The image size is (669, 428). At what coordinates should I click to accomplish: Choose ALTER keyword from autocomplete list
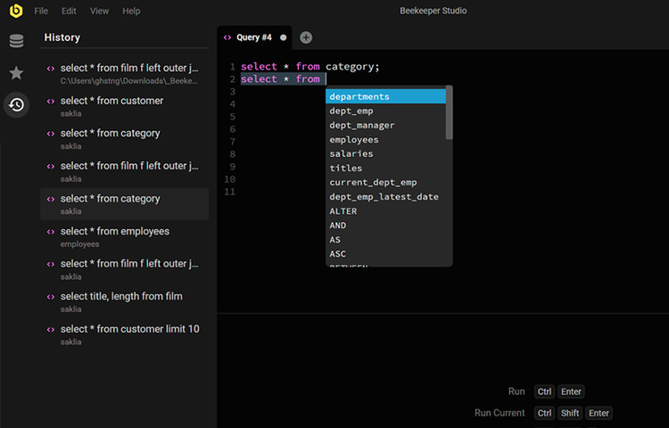pos(385,211)
